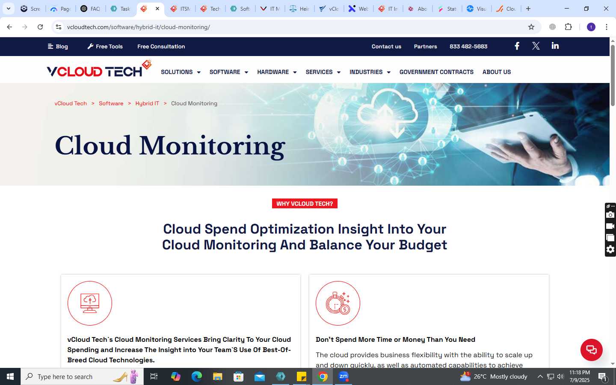The height and width of the screenshot is (385, 616).
Task: Click the video record icon on side widget
Action: tap(610, 226)
